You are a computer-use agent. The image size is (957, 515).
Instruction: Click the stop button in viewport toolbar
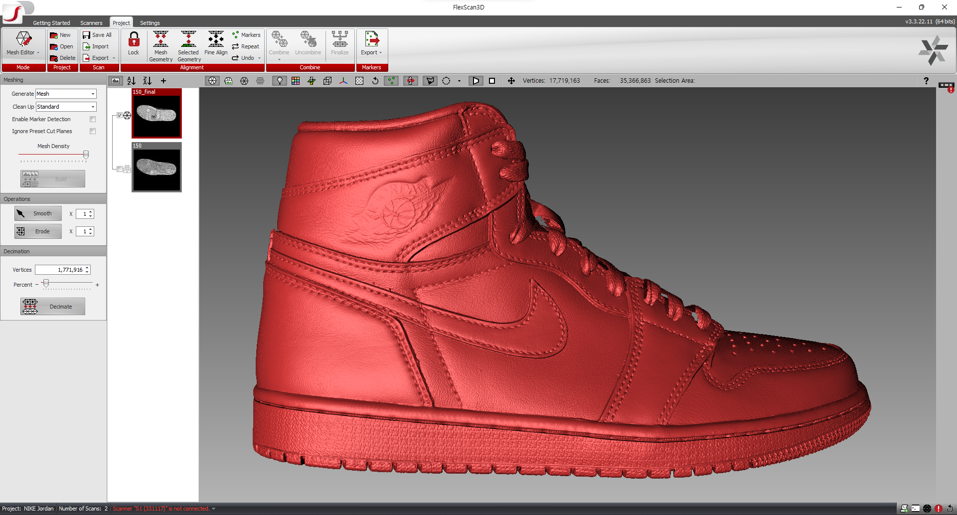click(x=492, y=81)
